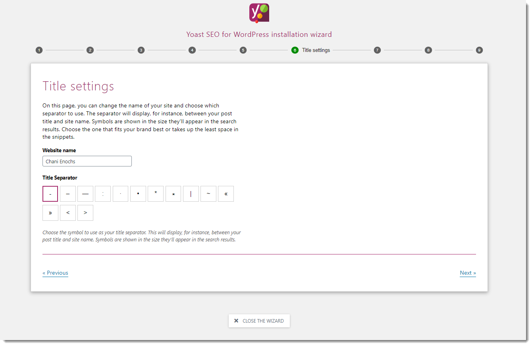This screenshot has width=532, height=346.
Task: Click the Title settings step label
Action: pos(316,50)
